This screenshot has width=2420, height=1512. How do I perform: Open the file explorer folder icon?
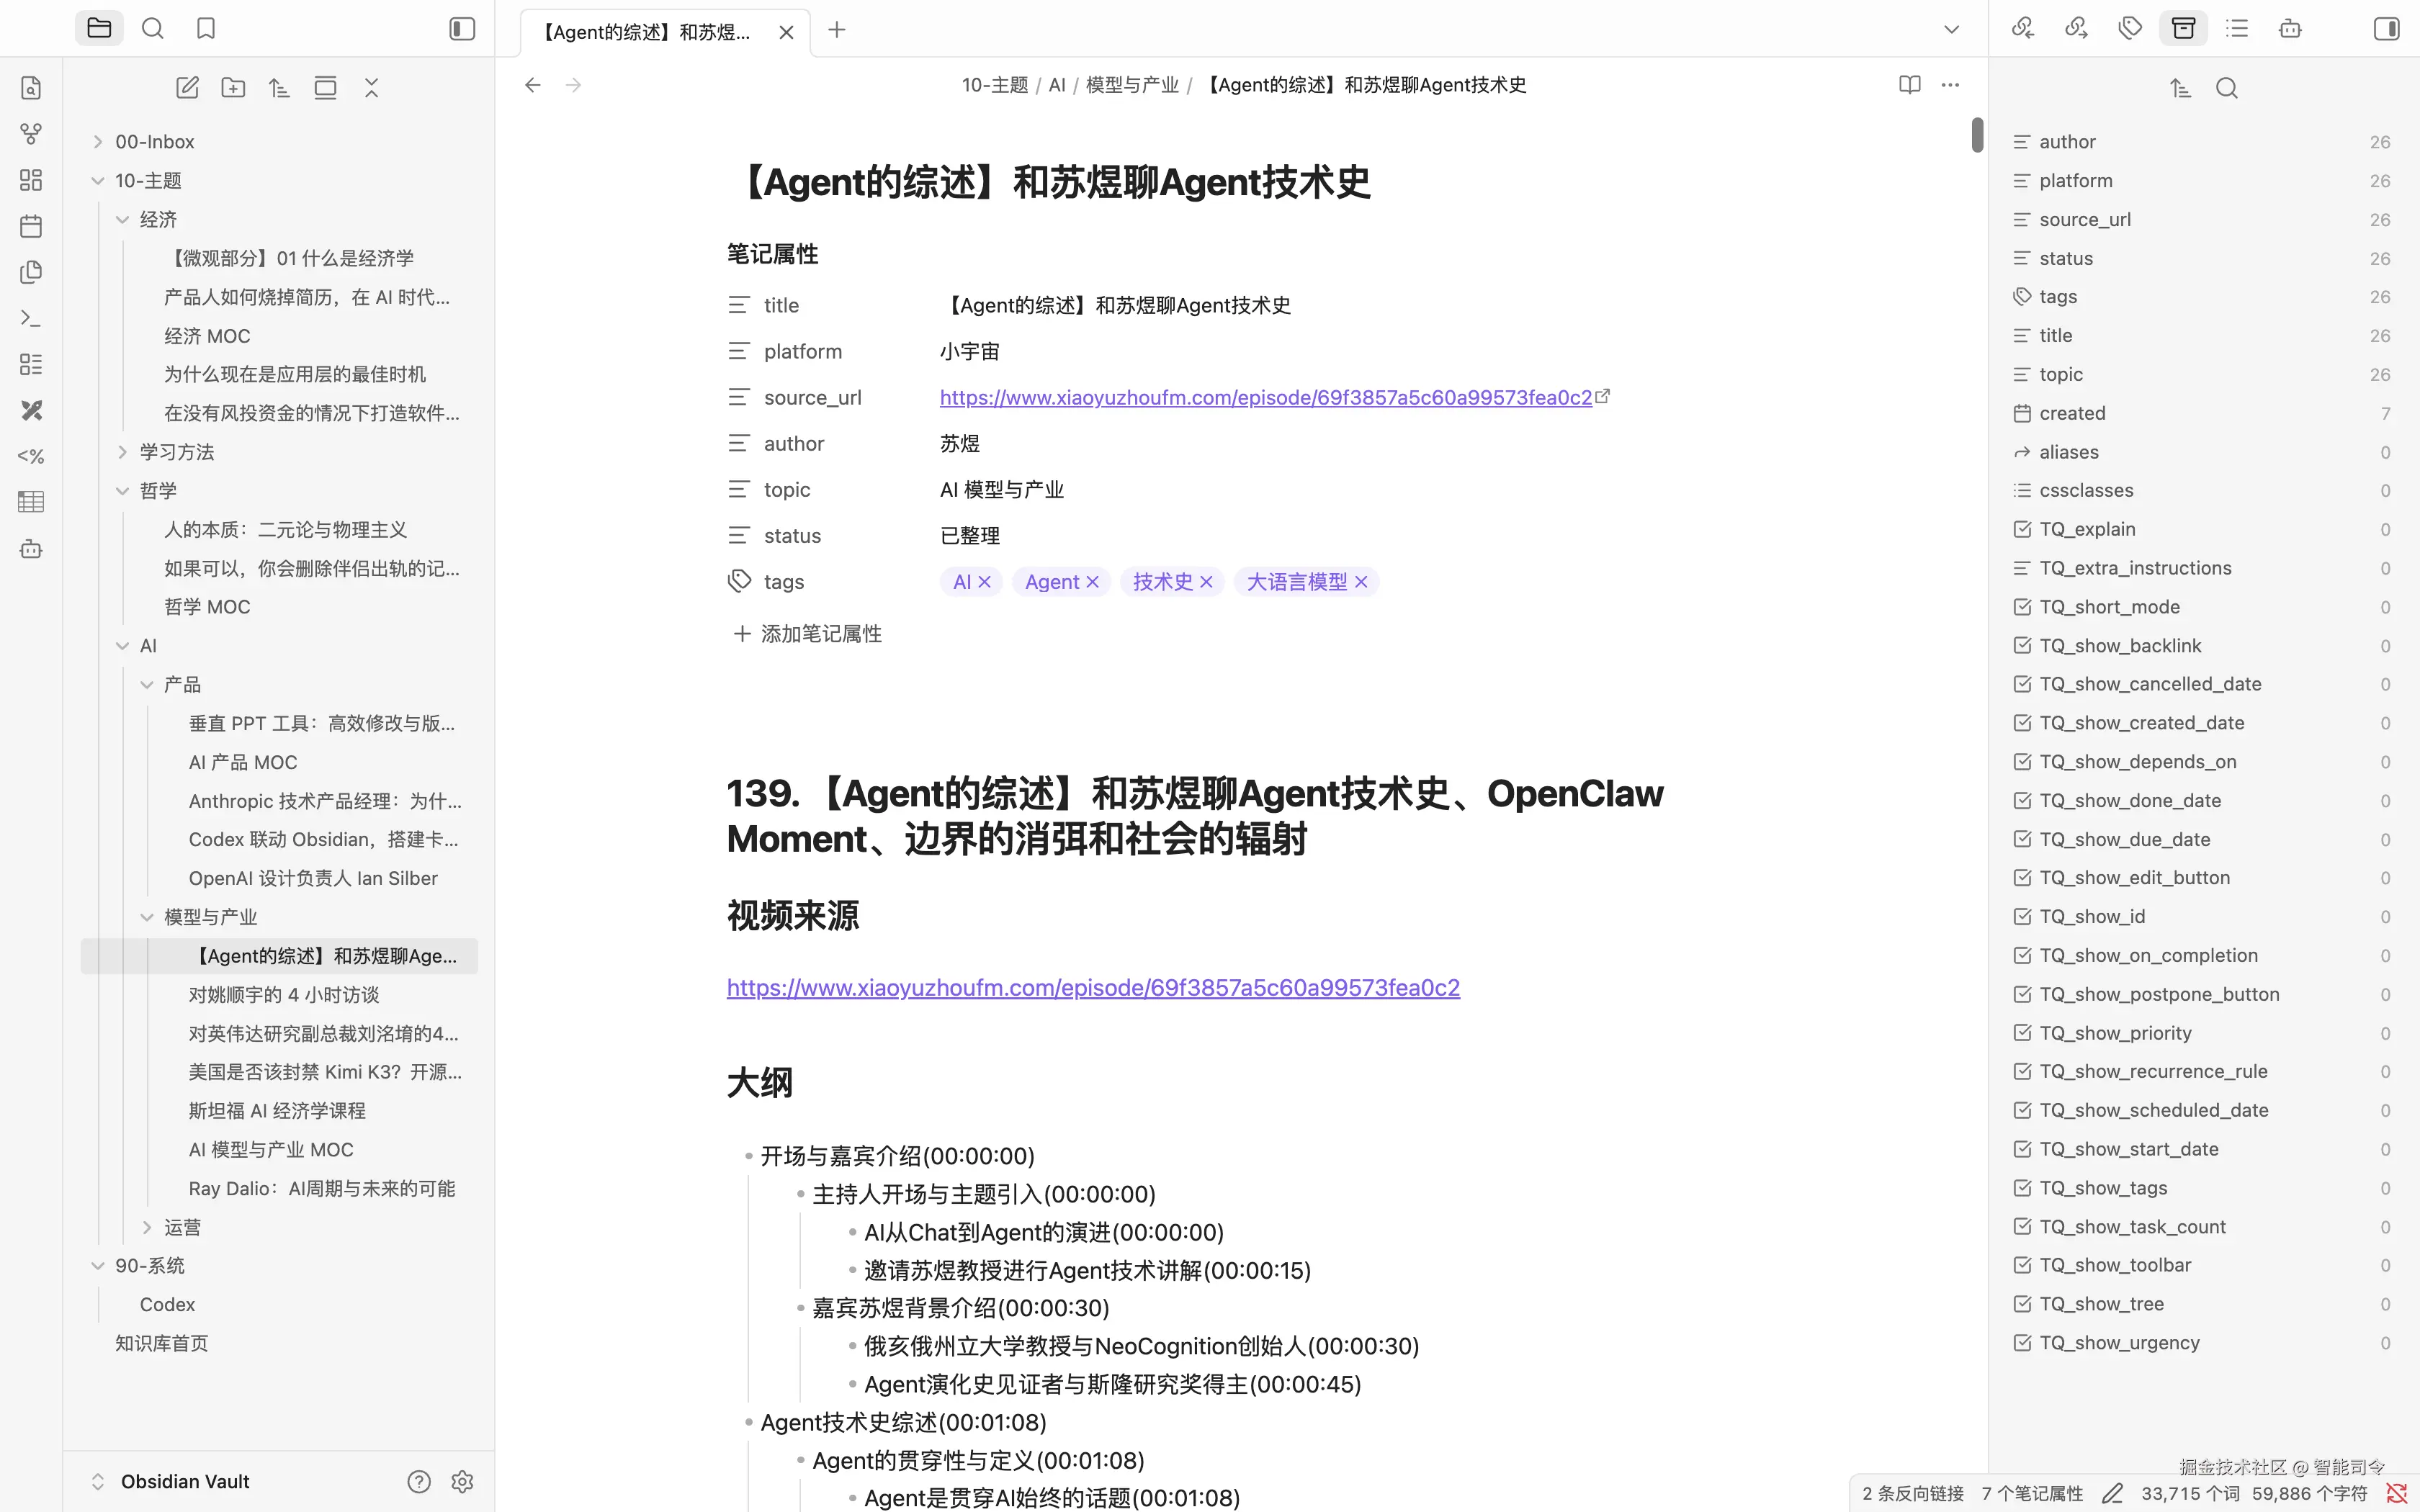[x=99, y=29]
